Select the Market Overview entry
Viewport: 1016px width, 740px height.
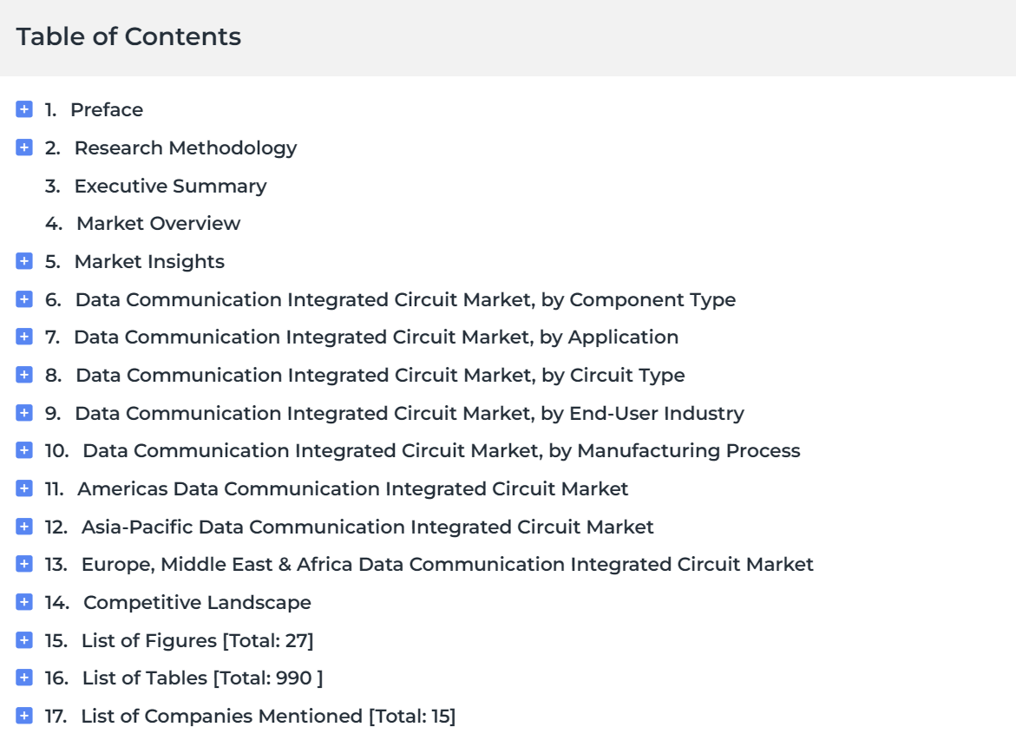(x=158, y=224)
